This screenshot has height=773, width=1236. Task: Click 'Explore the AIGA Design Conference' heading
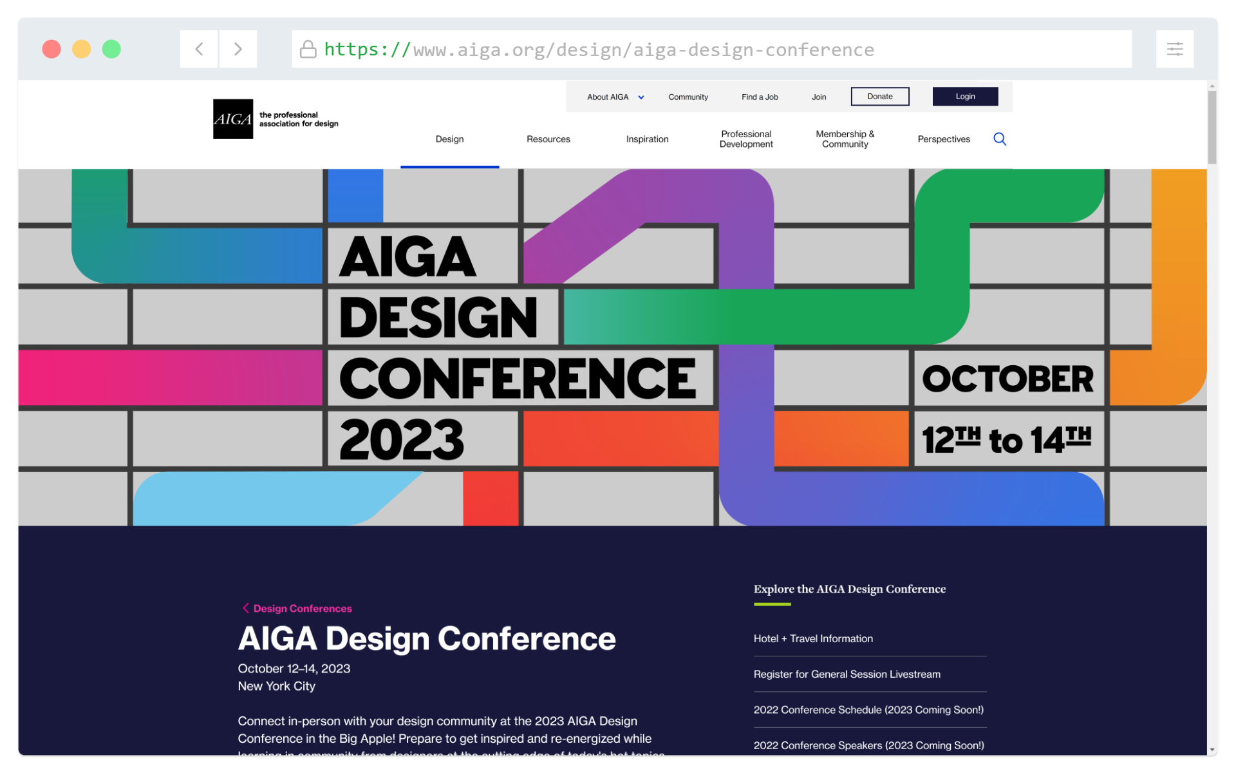(850, 589)
